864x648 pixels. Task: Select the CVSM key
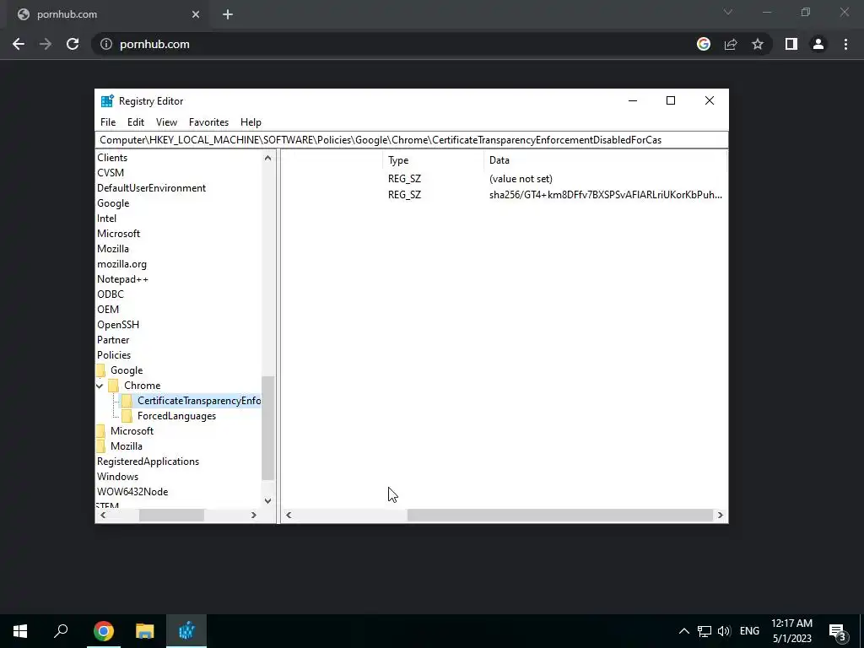point(111,173)
